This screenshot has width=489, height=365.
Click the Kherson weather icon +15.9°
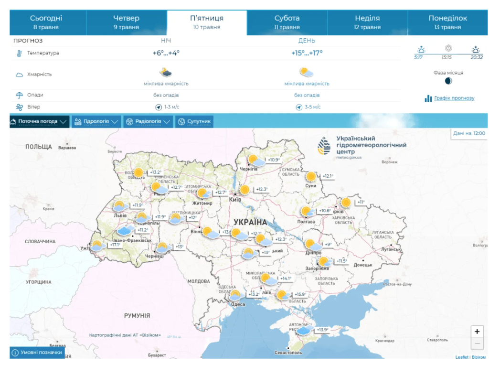(283, 295)
